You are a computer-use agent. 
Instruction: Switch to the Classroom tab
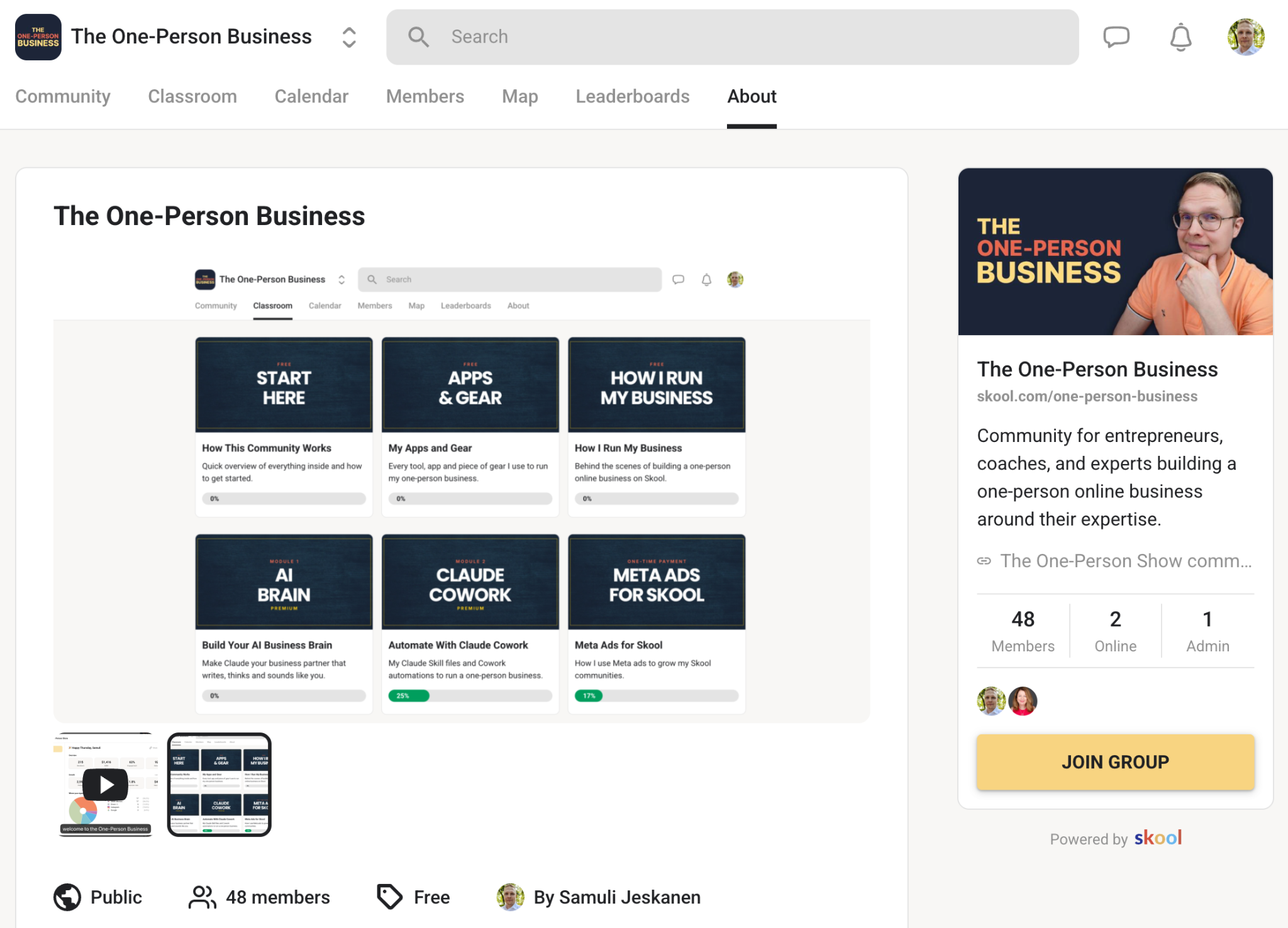[192, 96]
